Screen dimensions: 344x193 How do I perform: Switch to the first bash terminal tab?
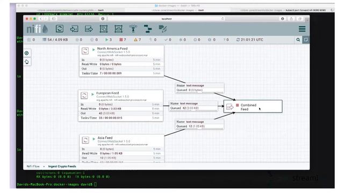pos(70,10)
